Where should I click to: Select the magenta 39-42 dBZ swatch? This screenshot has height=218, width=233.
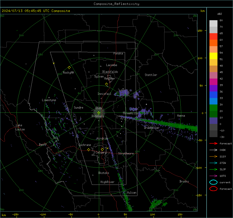[x=213, y=82]
